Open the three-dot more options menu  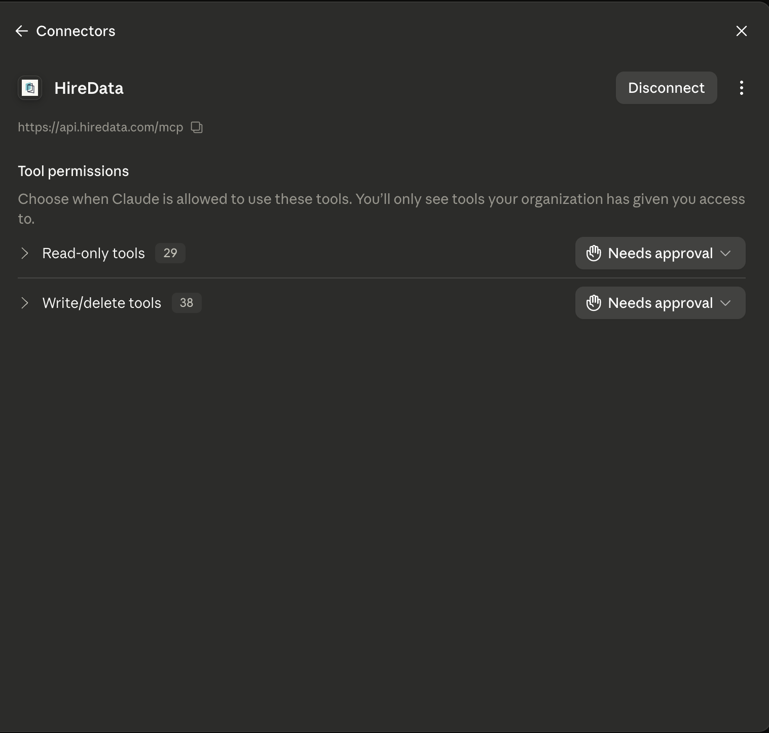point(741,88)
